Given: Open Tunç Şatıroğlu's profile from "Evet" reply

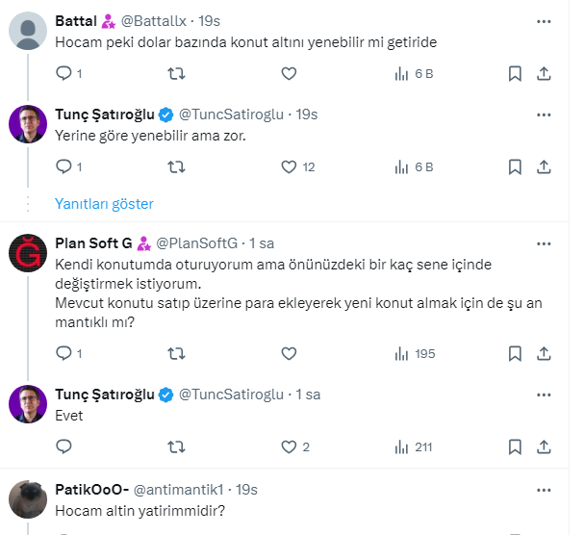Looking at the screenshot, I should tap(105, 395).
